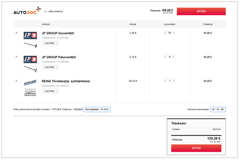The width and height of the screenshot is (240, 160).
Task: Increase Pakoventtiili quantity from 8
Action: coord(174,56)
